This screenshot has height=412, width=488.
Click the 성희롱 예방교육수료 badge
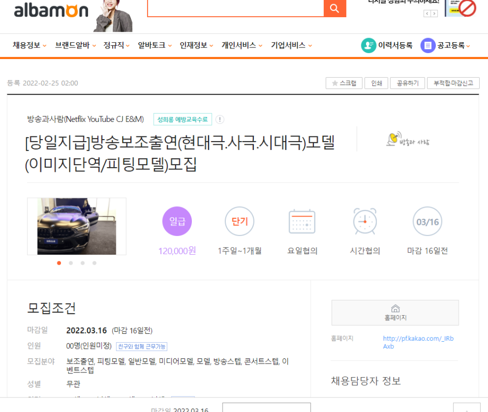tap(182, 119)
